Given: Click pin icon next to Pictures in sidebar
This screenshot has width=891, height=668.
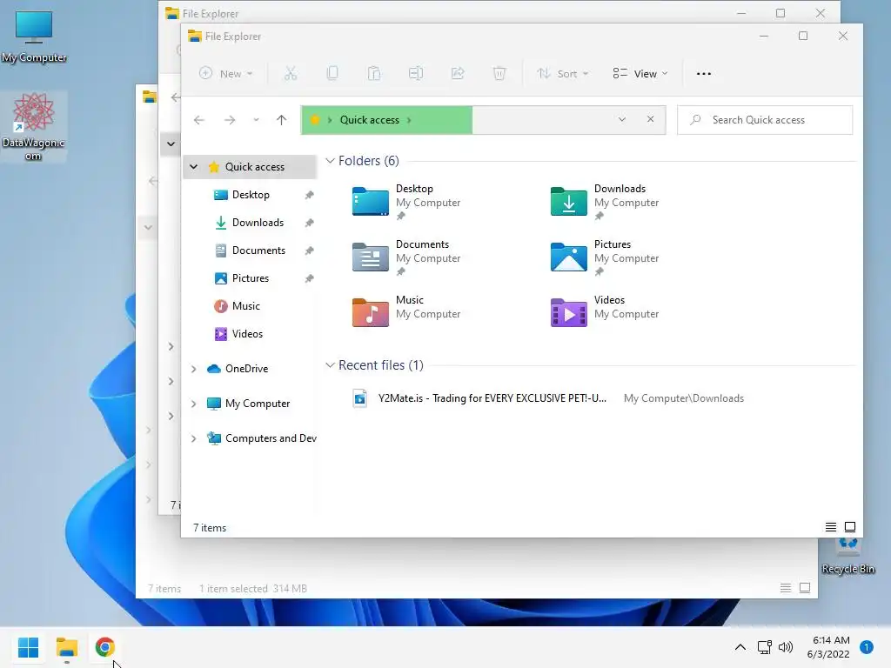Looking at the screenshot, I should click(x=309, y=278).
